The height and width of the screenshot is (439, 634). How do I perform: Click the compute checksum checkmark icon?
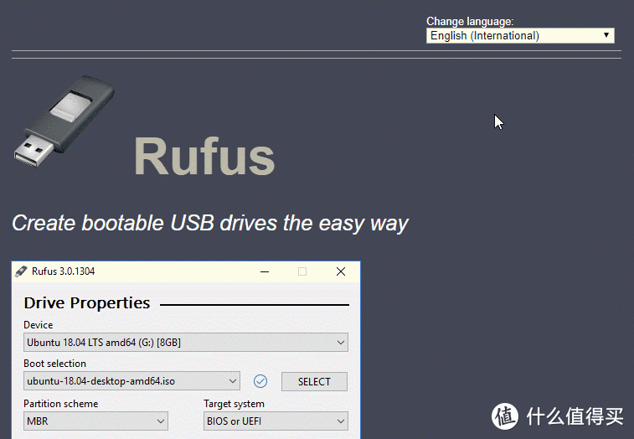click(260, 381)
